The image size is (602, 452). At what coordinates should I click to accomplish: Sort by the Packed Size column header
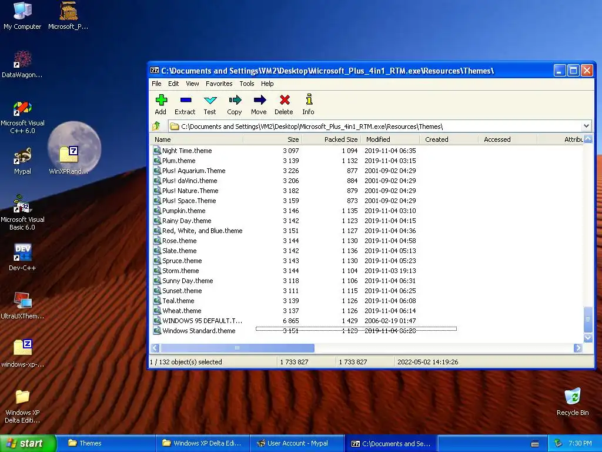tap(332, 139)
